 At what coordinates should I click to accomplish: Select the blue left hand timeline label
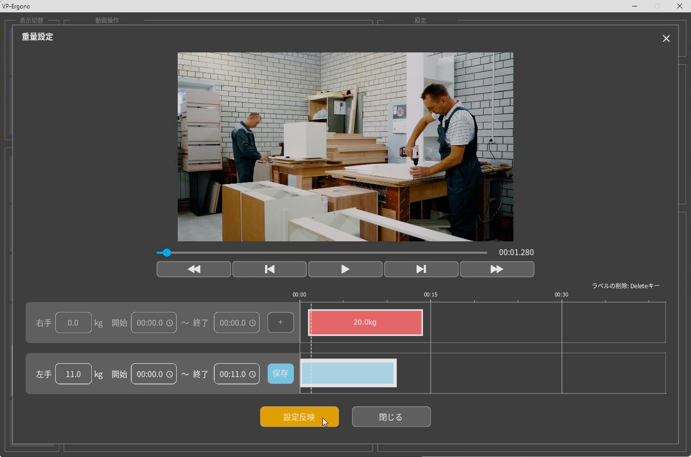(x=348, y=373)
